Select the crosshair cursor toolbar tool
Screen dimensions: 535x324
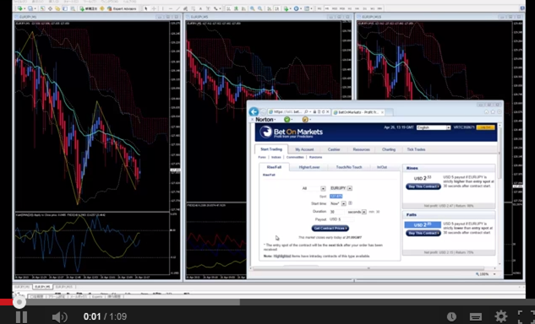[x=154, y=8]
